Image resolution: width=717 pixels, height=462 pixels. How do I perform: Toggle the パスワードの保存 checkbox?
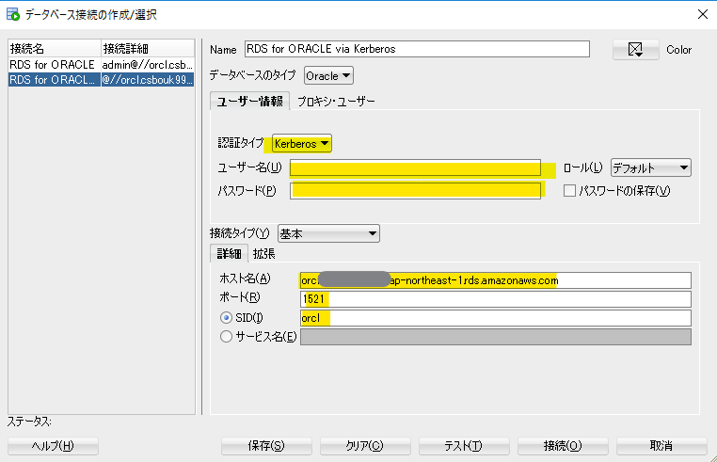[x=569, y=191]
